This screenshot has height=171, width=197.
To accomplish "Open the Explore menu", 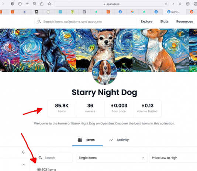I will click(146, 21).
